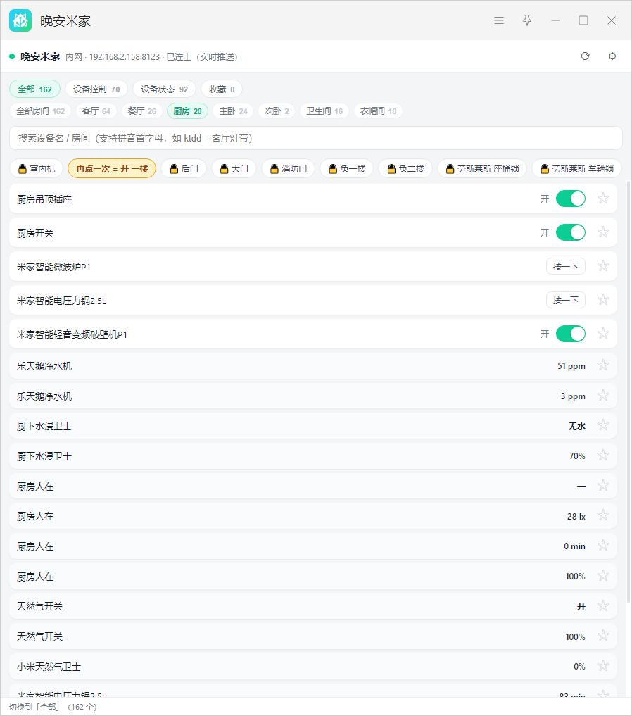The width and height of the screenshot is (632, 716).
Task: Confirm 再点一次 = 开 一楼 button
Action: [x=112, y=168]
